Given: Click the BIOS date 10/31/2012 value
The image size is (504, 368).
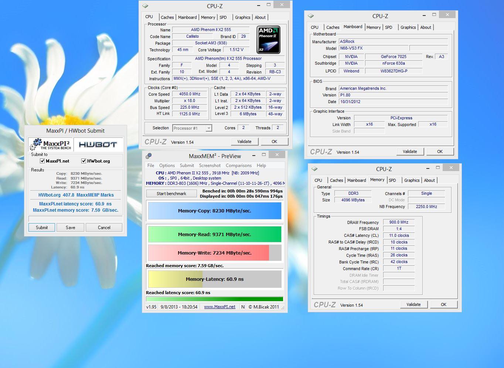Looking at the screenshot, I should click(x=394, y=102).
